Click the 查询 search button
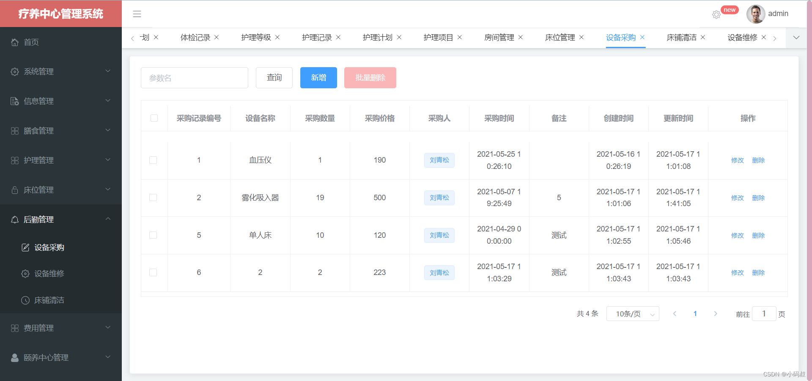Image resolution: width=812 pixels, height=381 pixels. click(x=274, y=78)
